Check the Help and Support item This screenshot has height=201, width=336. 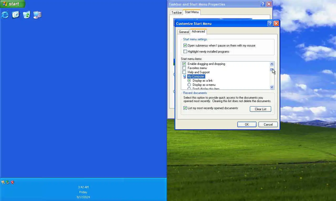click(x=184, y=72)
